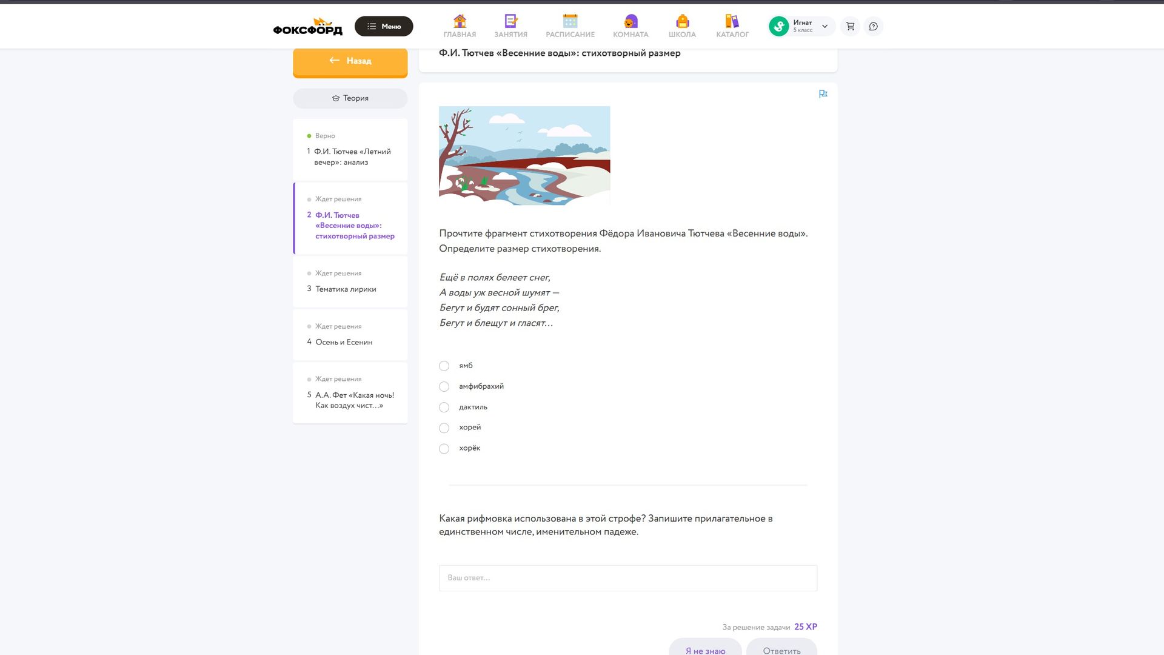Go back with the Назад button
The image size is (1164, 655).
tap(350, 62)
